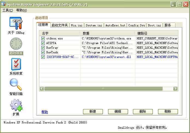Sort by the 键路径 column header
Screen dimensions: 190x133
pyautogui.click(x=156, y=33)
